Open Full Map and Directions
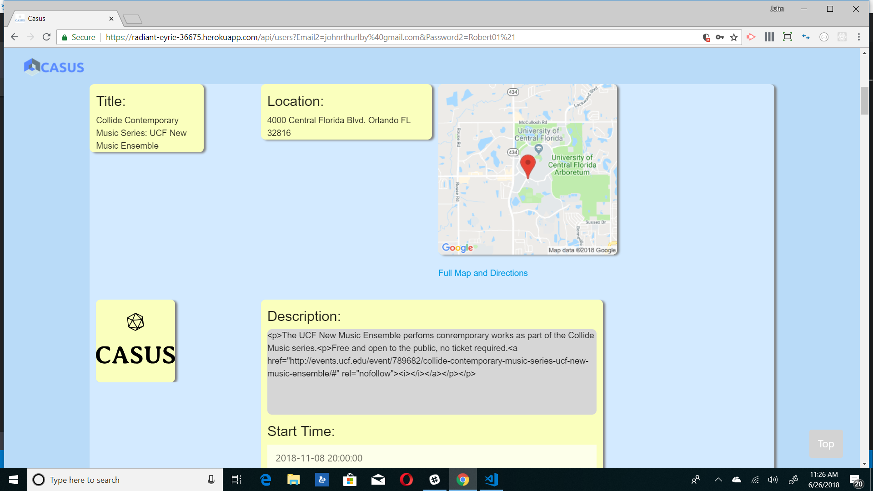 482,273
